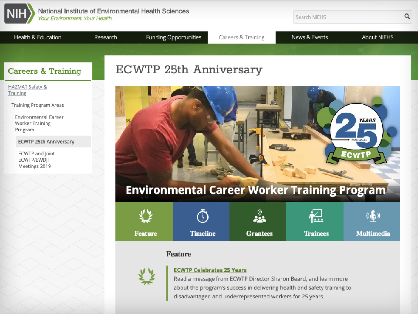Click the NIH logo

20,14
